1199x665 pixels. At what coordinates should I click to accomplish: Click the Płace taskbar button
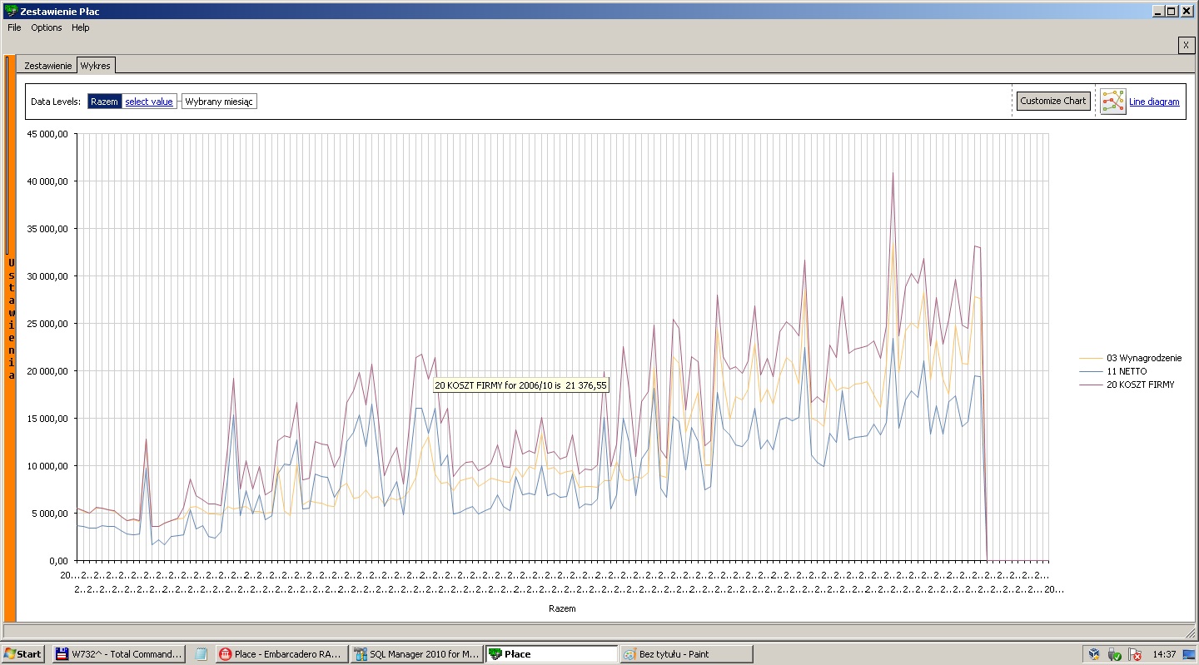coord(551,653)
